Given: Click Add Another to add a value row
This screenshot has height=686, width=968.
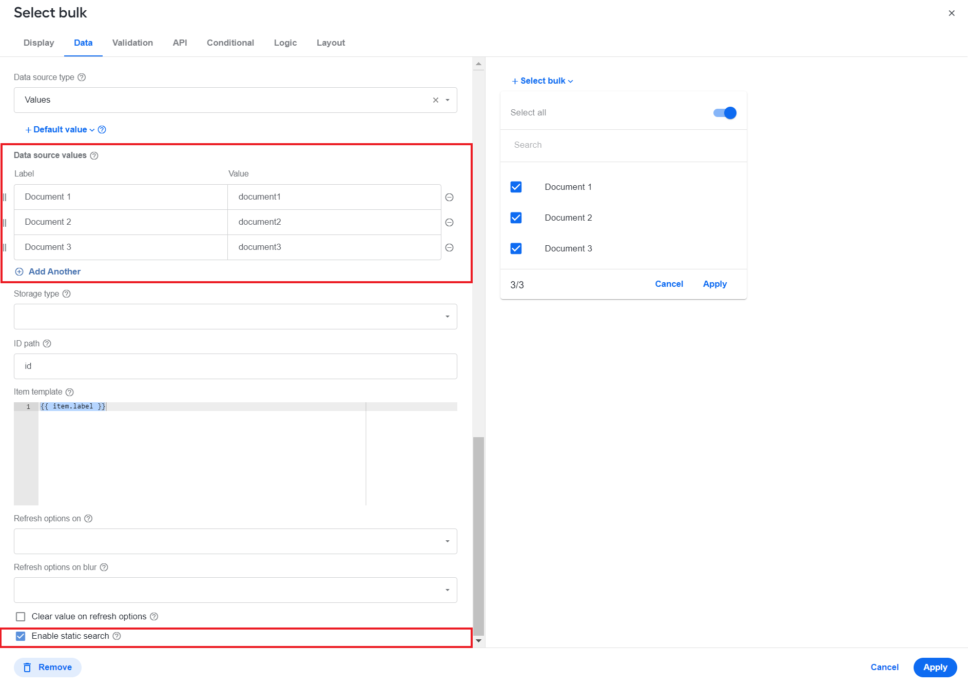Looking at the screenshot, I should coord(48,272).
